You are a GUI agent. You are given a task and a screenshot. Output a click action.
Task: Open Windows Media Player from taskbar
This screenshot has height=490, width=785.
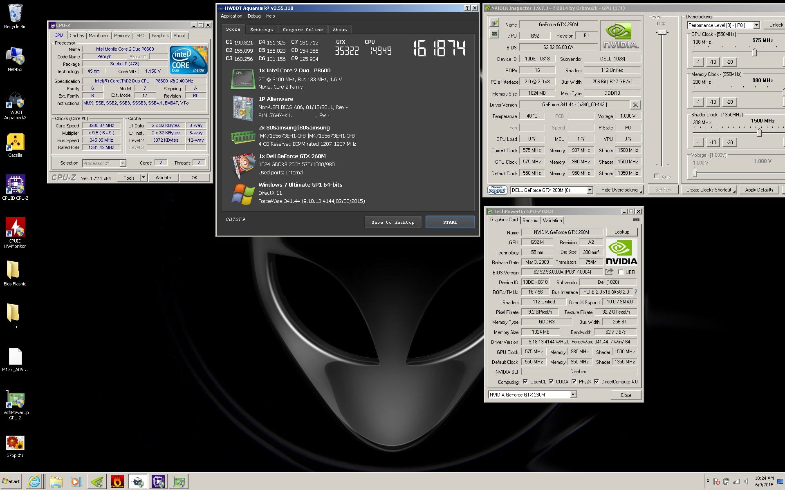pyautogui.click(x=76, y=482)
